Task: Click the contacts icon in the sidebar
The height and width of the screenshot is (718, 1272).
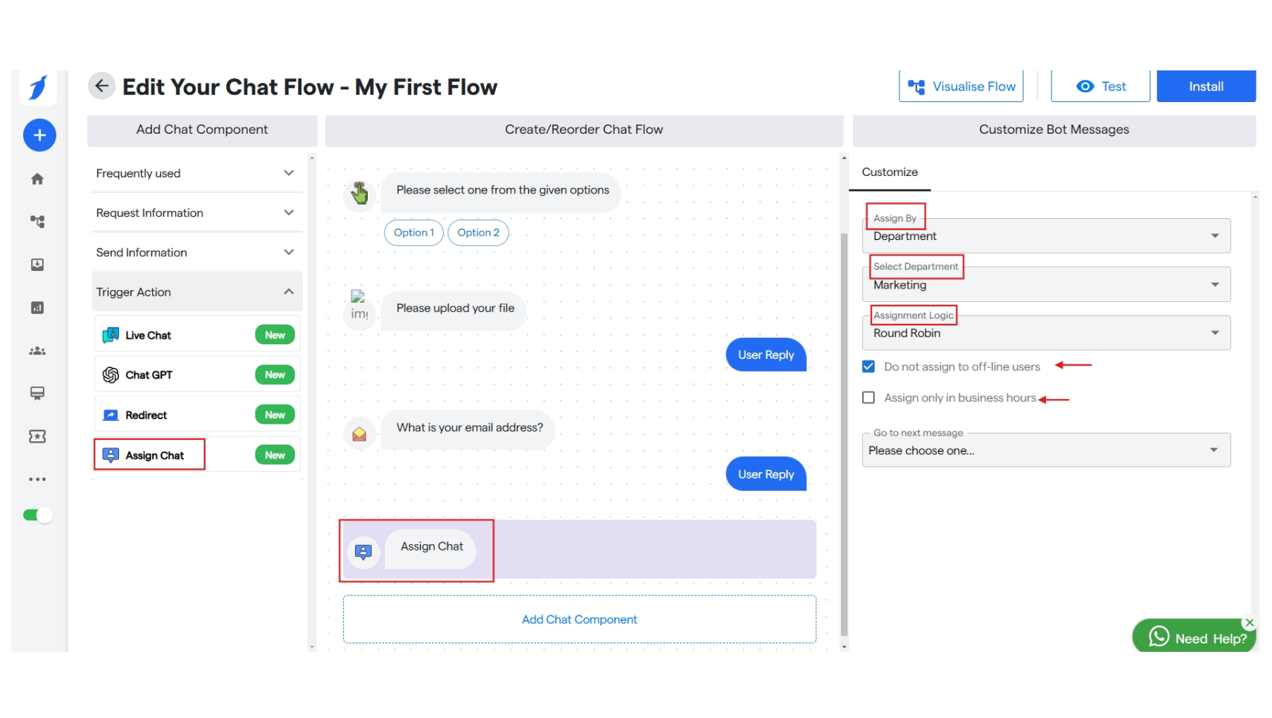Action: click(x=37, y=351)
